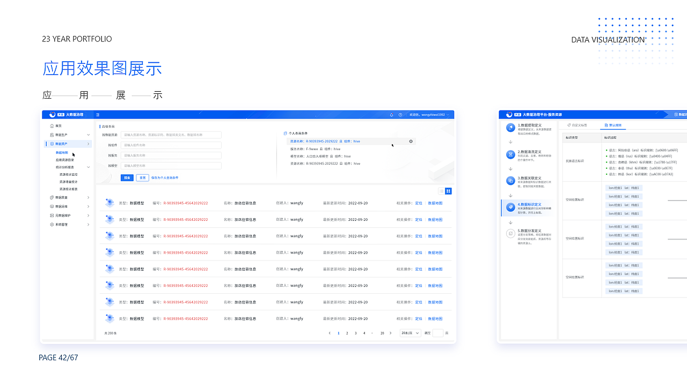Image resolution: width=687 pixels, height=386 pixels.
Task: Click step 1 数据提取定义 icon in service resource window
Action: [510, 128]
